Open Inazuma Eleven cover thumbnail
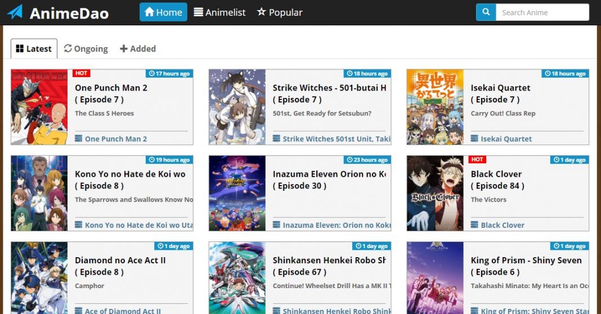Image resolution: width=601 pixels, height=314 pixels. [237, 193]
